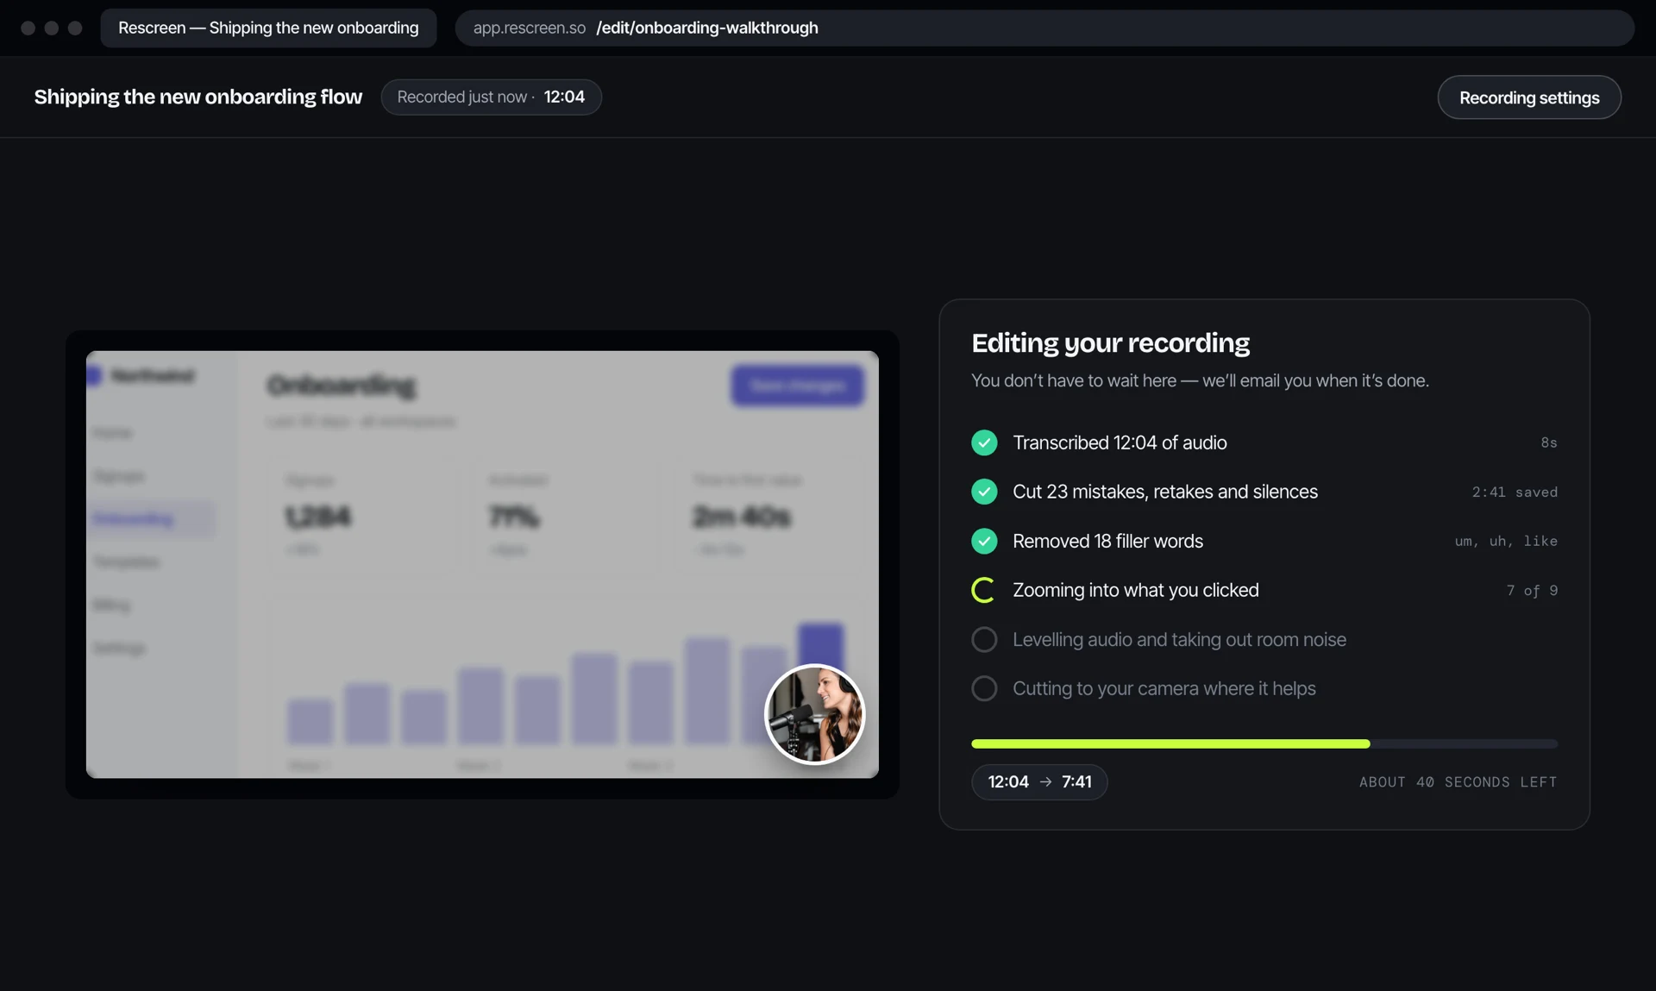
Task: Click the blurred recording preview thumbnail
Action: pyautogui.click(x=482, y=564)
